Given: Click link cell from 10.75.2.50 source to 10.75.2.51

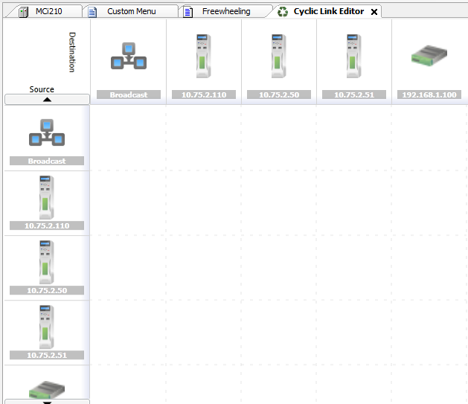Looking at the screenshot, I should (354, 268).
